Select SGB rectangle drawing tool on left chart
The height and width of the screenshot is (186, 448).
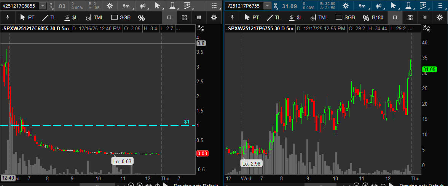tap(120, 17)
